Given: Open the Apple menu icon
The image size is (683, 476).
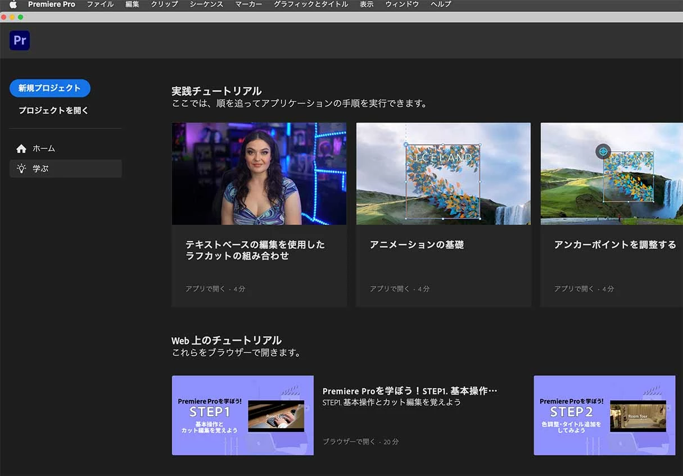Looking at the screenshot, I should 13,4.
